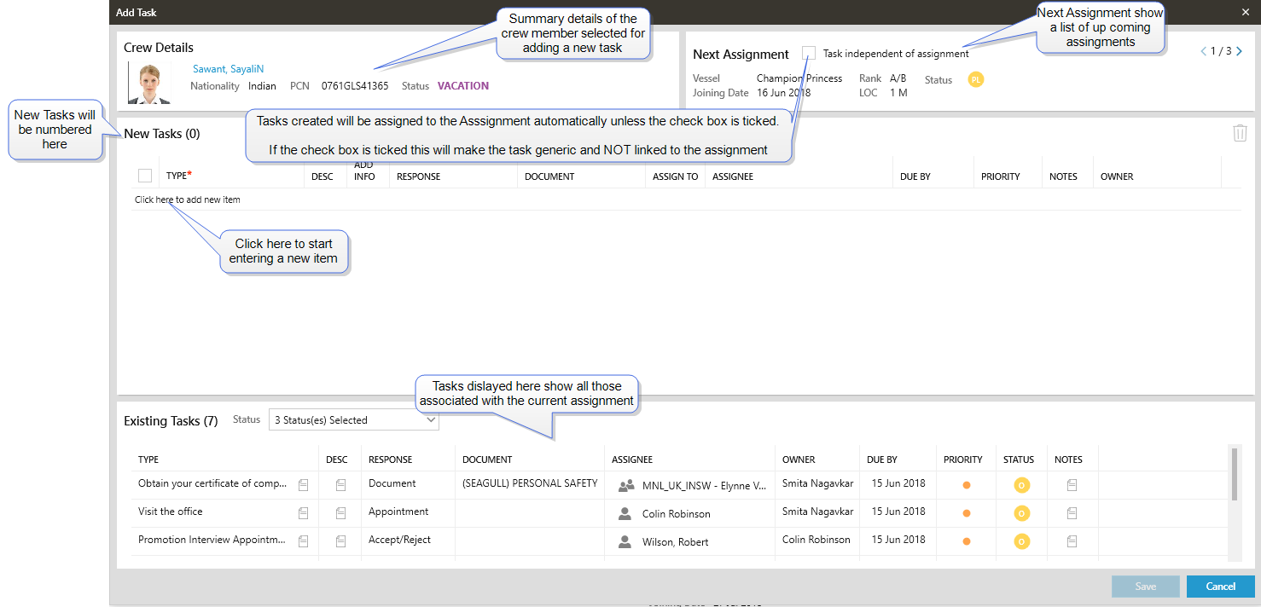This screenshot has width=1261, height=607.
Task: Click the Existing Tasks vertical scrollbar
Action: 1234,474
